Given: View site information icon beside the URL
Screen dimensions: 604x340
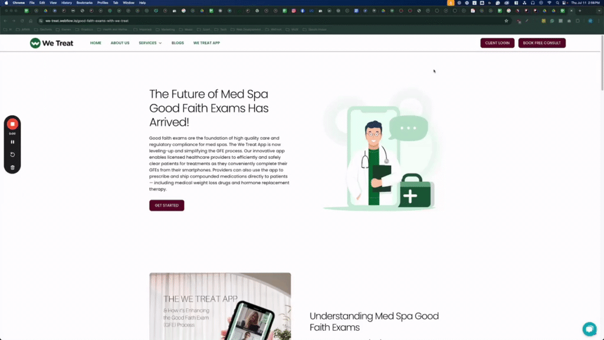Looking at the screenshot, I should coord(41,21).
